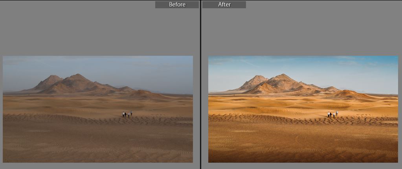Select the After edited desert photo
Screen dimensions: 402x169
coord(303,109)
